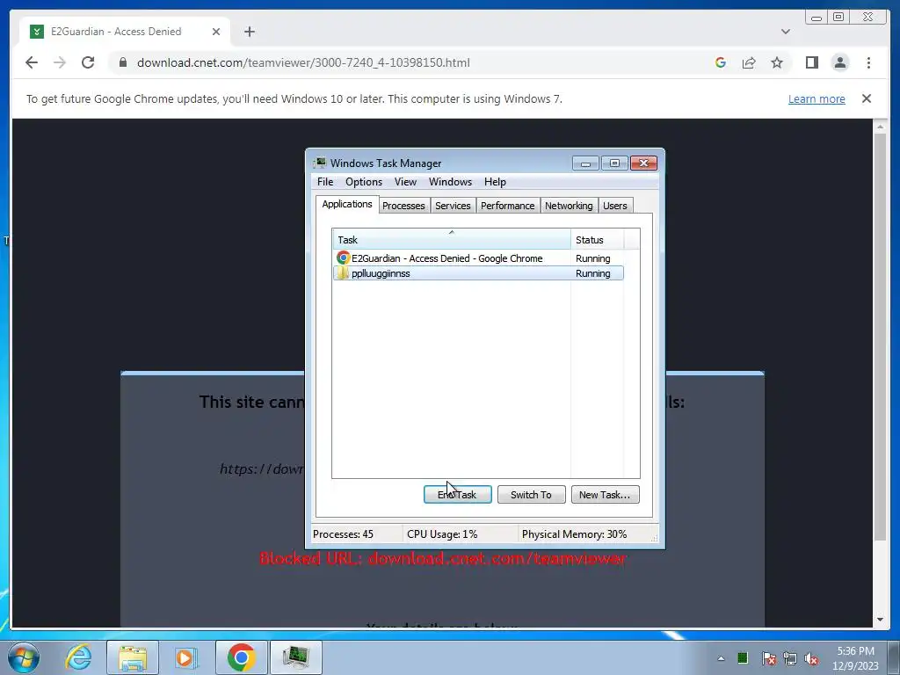Image resolution: width=900 pixels, height=675 pixels.
Task: Show hidden tray icons arrow
Action: point(721,658)
